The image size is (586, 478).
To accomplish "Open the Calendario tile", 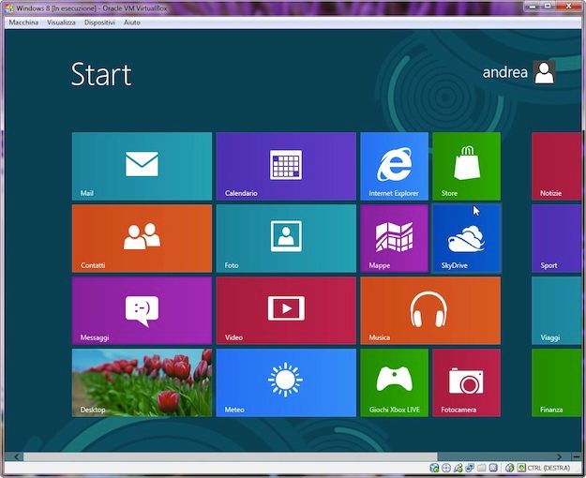I will (286, 166).
